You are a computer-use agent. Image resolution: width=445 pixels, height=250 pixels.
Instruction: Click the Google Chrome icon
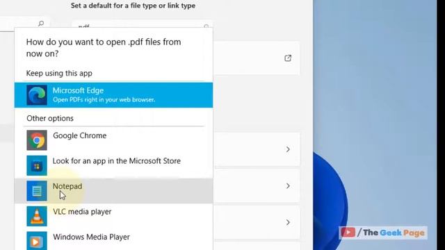(37, 140)
